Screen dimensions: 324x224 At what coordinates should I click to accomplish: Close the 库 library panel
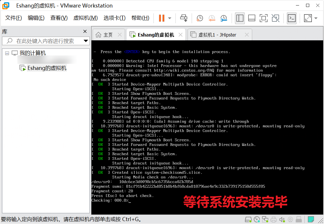coord(85,31)
